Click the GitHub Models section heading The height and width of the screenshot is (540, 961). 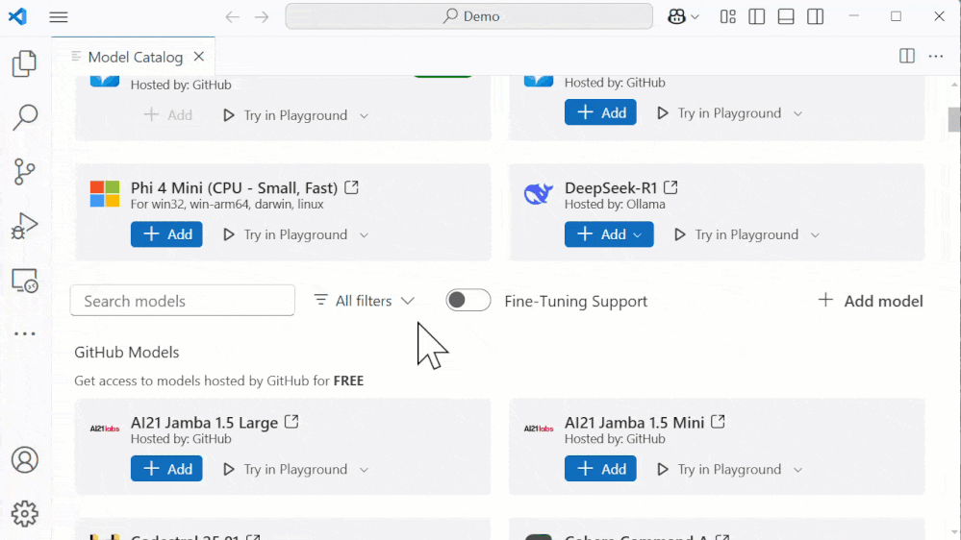(x=127, y=352)
